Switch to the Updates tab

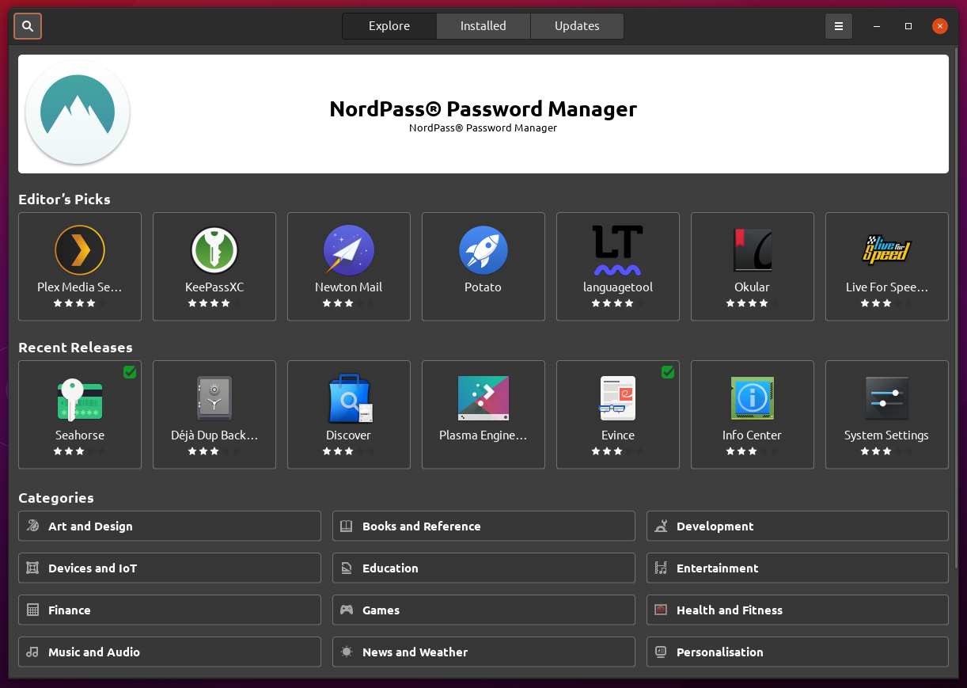click(577, 26)
